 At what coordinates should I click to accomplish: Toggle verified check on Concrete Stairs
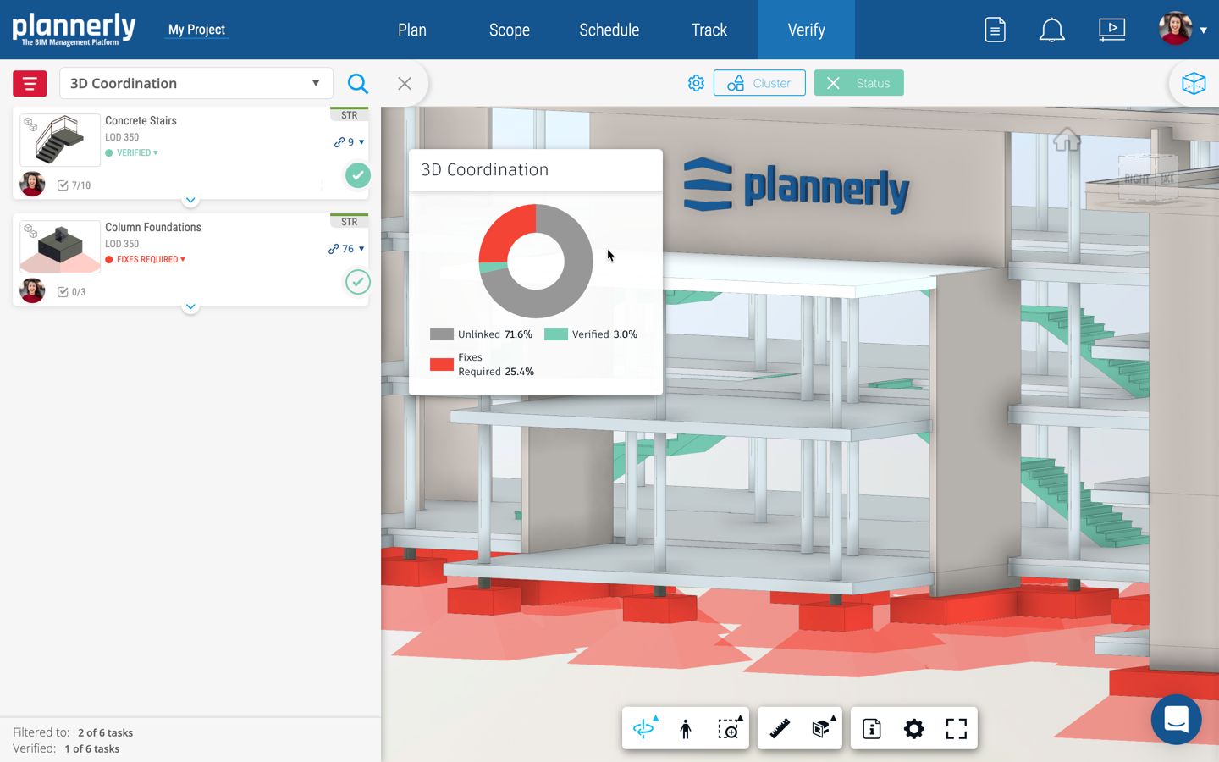(x=358, y=175)
